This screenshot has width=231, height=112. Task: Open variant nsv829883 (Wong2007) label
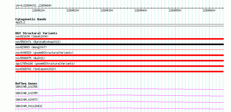(31, 47)
